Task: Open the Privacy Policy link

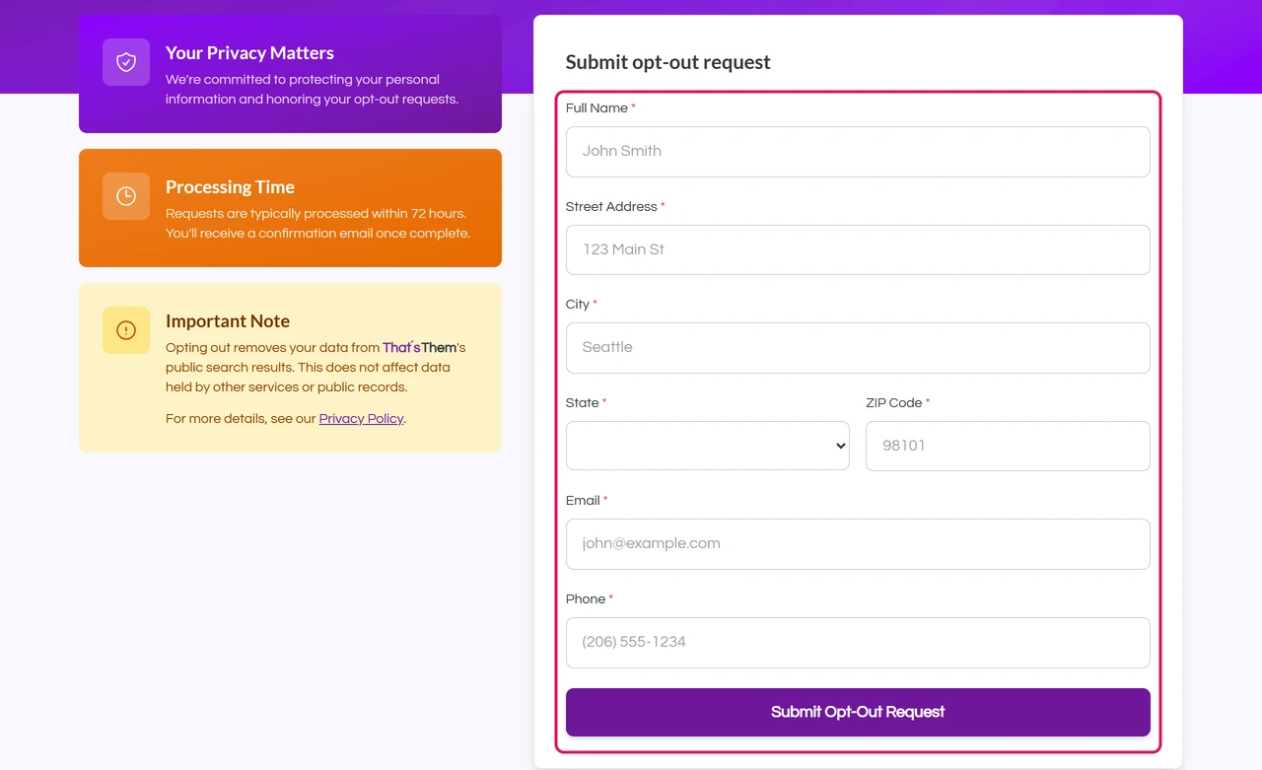Action: click(x=361, y=419)
